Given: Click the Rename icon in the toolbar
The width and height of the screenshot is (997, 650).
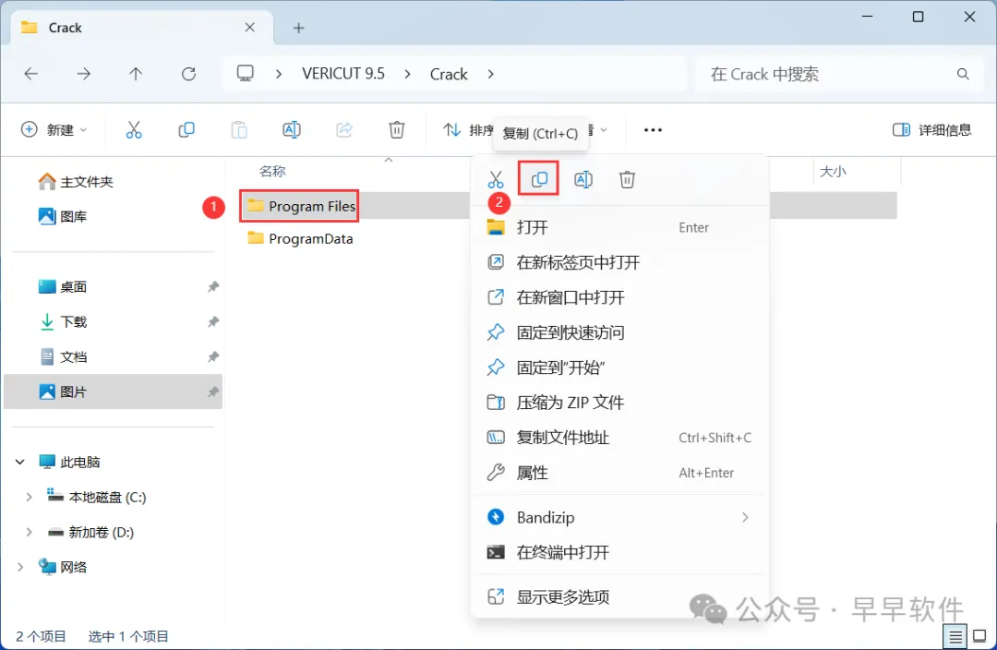Looking at the screenshot, I should click(291, 130).
